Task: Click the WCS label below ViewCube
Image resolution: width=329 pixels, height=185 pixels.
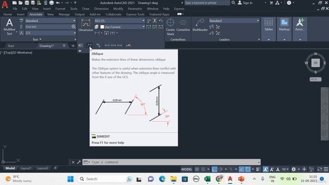Action: (x=315, y=79)
